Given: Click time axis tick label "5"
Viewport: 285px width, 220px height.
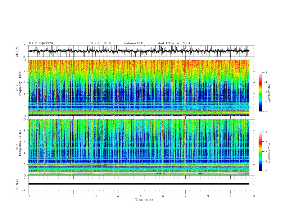Looking at the screenshot, I should [x=141, y=196].
